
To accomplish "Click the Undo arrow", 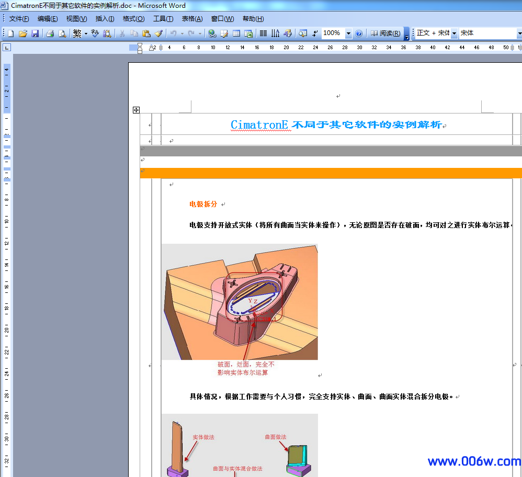I will 174,33.
